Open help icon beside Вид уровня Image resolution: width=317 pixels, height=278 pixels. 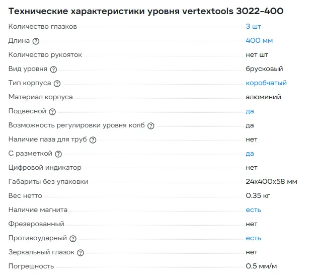click(54, 69)
